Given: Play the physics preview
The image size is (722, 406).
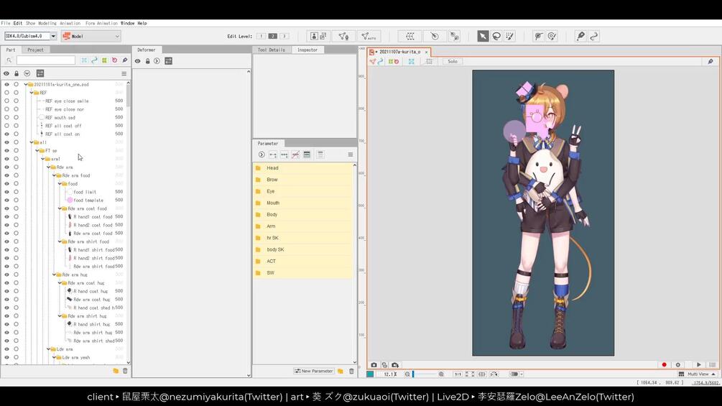Looking at the screenshot, I should pos(698,364).
